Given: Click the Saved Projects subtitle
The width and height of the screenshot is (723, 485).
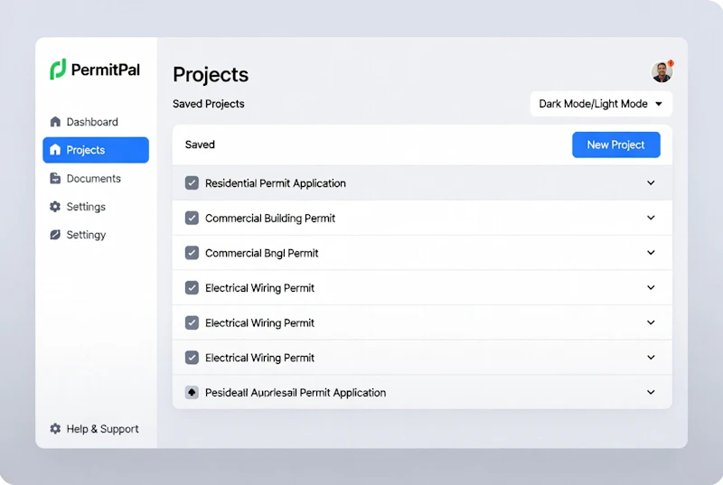Looking at the screenshot, I should pyautogui.click(x=209, y=104).
